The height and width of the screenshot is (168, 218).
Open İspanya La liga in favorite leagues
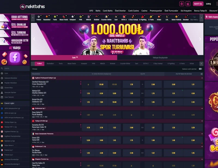[10, 141]
